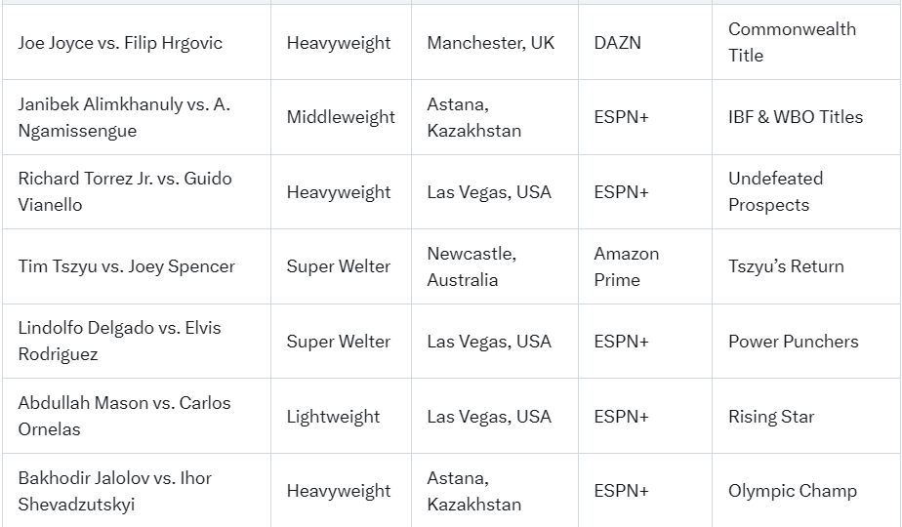Click the Olympic Champ cell
The height and width of the screenshot is (527, 902).
coord(793,491)
